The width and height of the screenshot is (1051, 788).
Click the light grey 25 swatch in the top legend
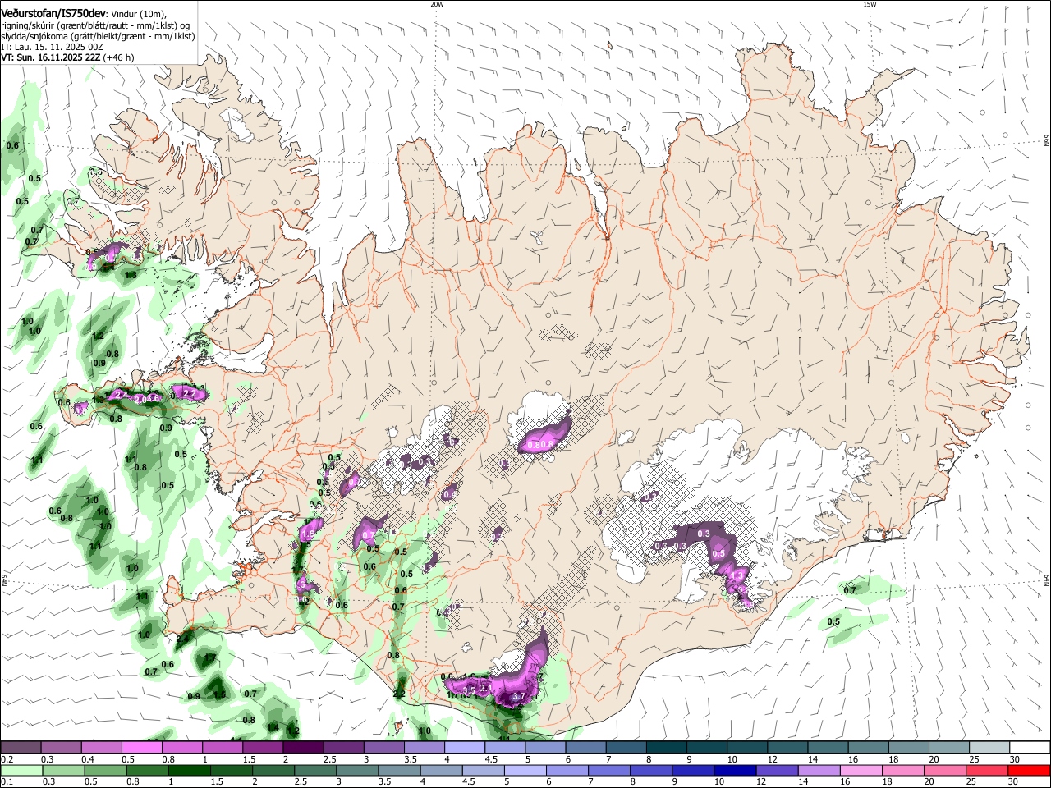coord(989,748)
